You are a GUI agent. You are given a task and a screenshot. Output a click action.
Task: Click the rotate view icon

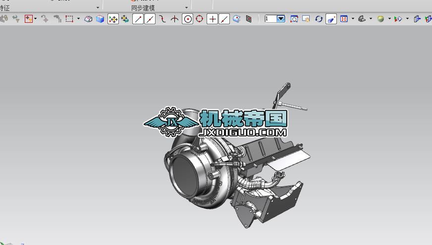(x=319, y=19)
